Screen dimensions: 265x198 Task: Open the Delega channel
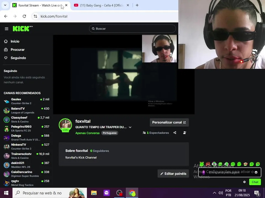(x=26, y=137)
